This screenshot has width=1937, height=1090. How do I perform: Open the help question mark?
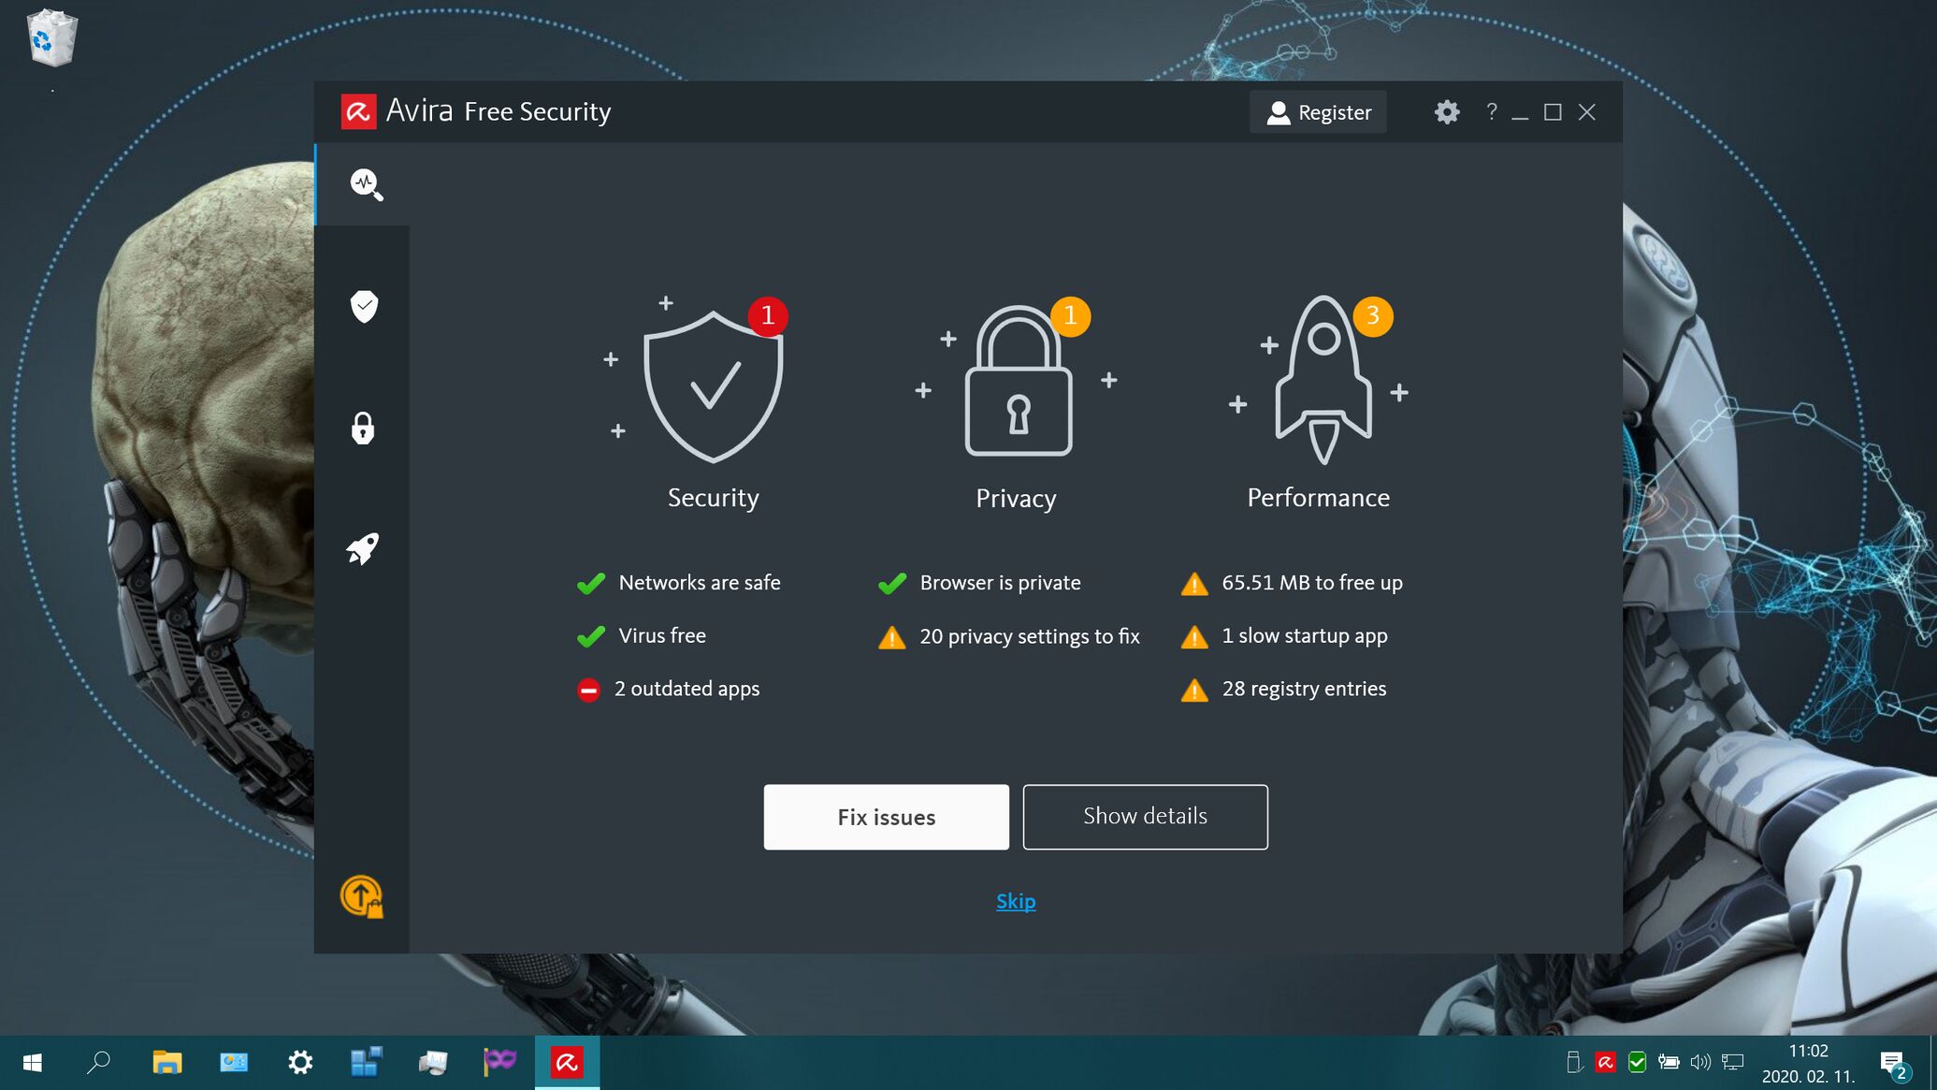pyautogui.click(x=1492, y=111)
